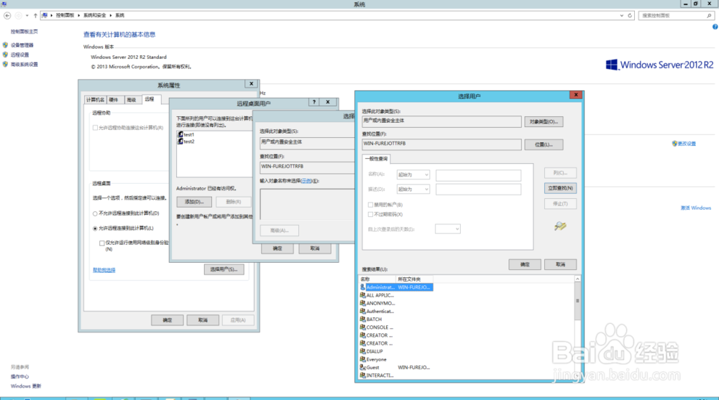Select the 远程 tab
Screen dimensions: 719x400
pyautogui.click(x=150, y=99)
